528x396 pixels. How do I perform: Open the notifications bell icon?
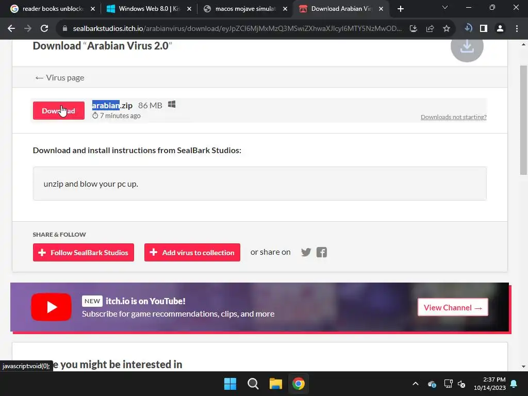[x=514, y=384]
